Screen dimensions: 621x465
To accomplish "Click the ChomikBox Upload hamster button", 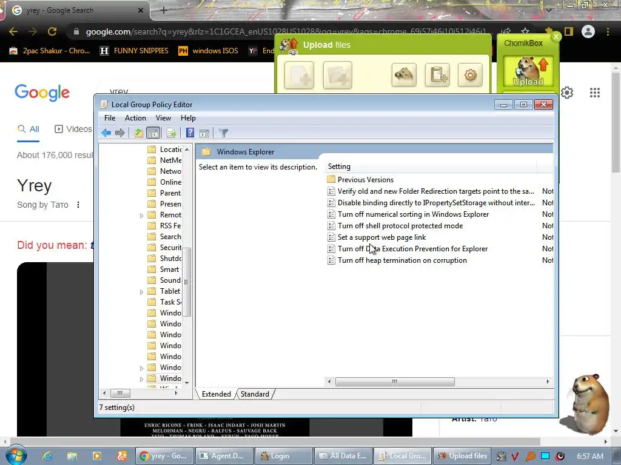I will tap(528, 71).
